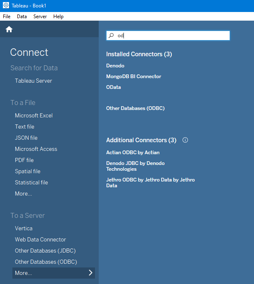Select the Denodo connector
The image size is (254, 284).
(115, 66)
